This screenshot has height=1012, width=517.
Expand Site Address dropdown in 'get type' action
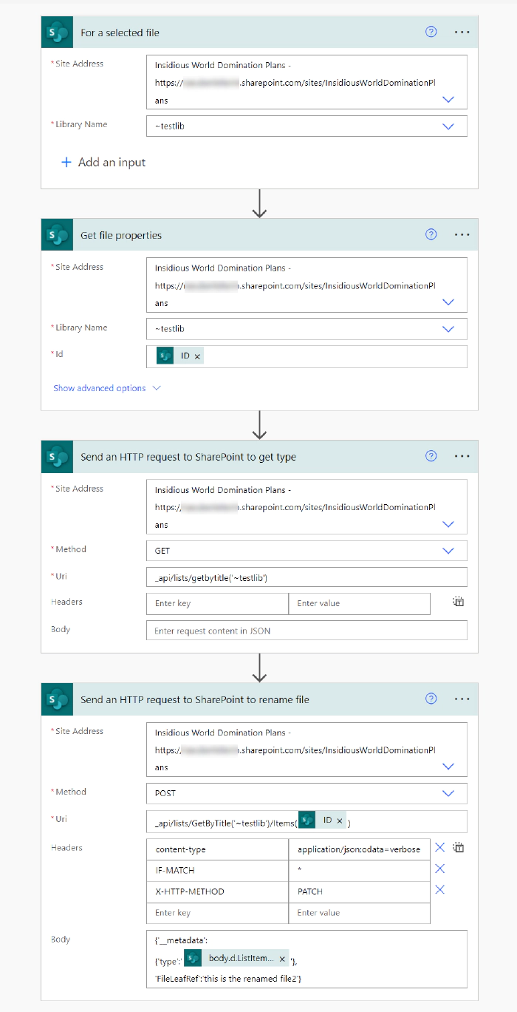point(448,523)
